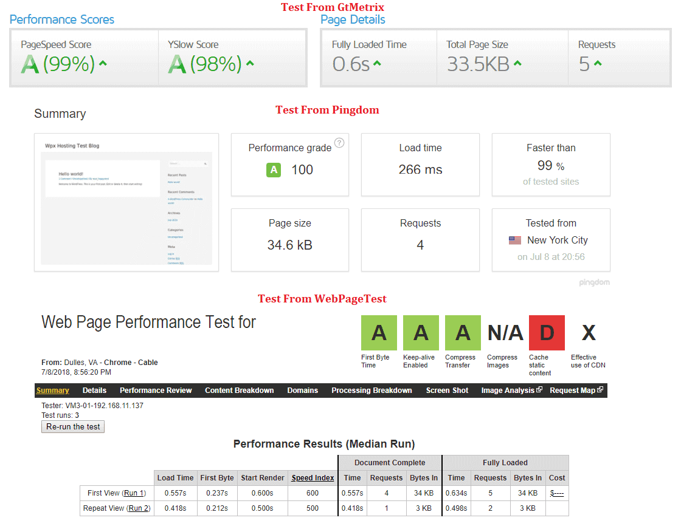
Task: Select the red Cache static content D grade
Action: [547, 333]
